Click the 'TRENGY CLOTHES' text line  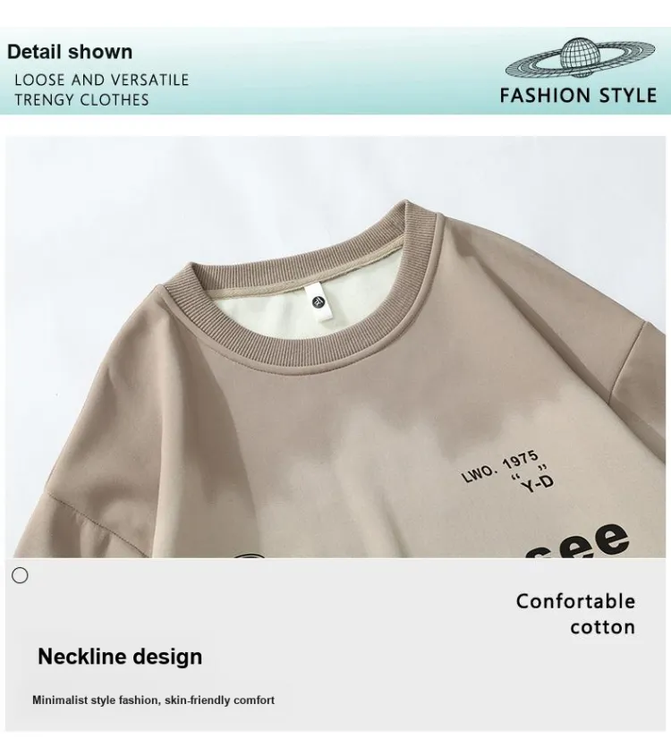point(81,100)
